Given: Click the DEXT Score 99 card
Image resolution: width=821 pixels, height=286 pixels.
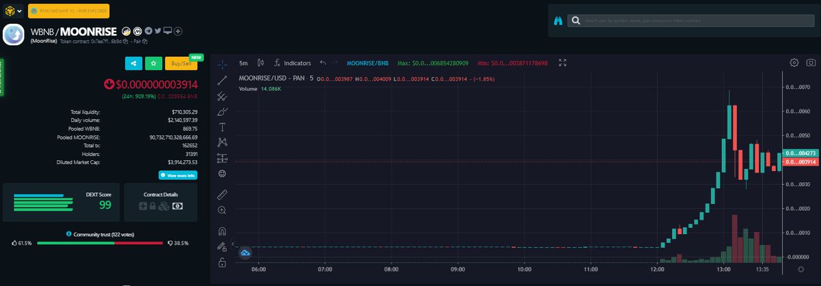Looking at the screenshot, I should tap(62, 202).
